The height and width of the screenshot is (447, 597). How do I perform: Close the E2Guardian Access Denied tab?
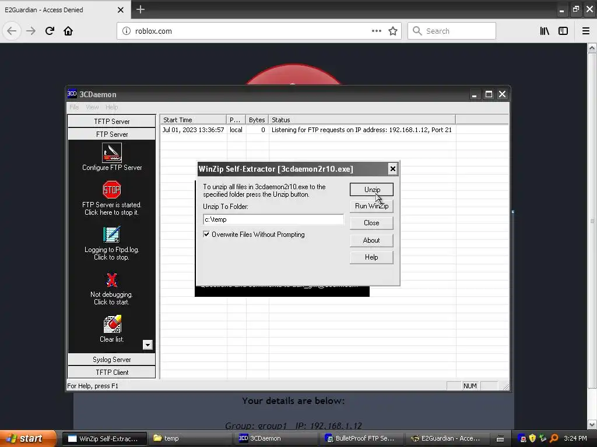(120, 10)
